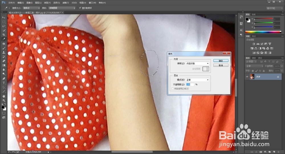
Task: Select the Spot Healing Brush tool
Action: click(x=4, y=44)
